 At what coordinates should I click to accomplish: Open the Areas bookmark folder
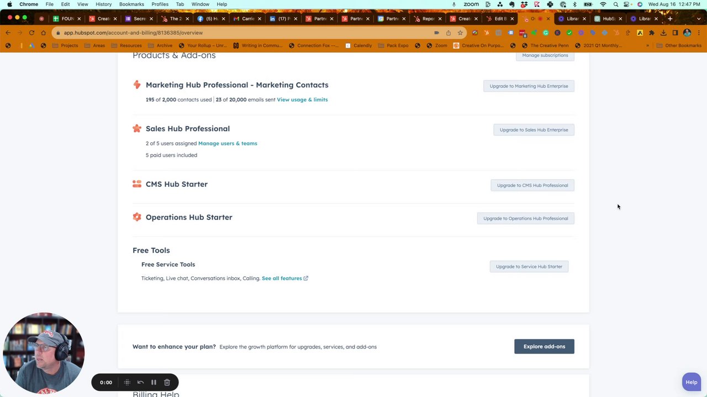pos(94,45)
